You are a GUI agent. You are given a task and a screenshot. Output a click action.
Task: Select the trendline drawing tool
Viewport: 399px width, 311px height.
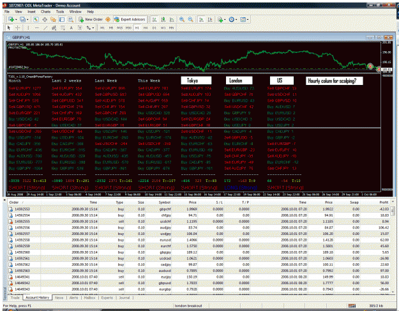[45, 27]
